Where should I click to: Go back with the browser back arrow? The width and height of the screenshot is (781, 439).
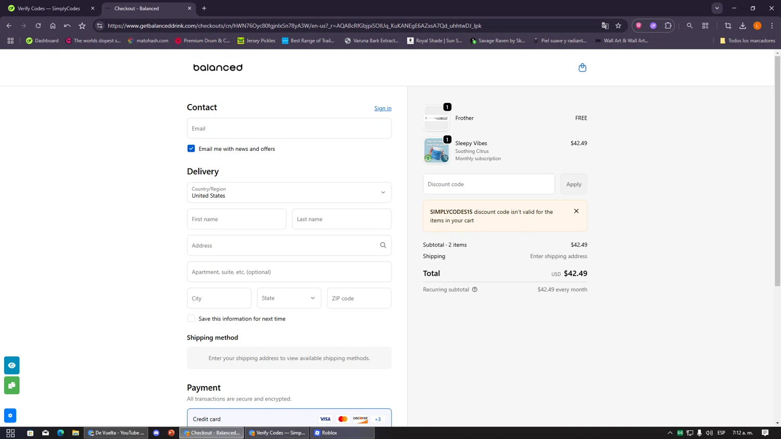pyautogui.click(x=9, y=25)
